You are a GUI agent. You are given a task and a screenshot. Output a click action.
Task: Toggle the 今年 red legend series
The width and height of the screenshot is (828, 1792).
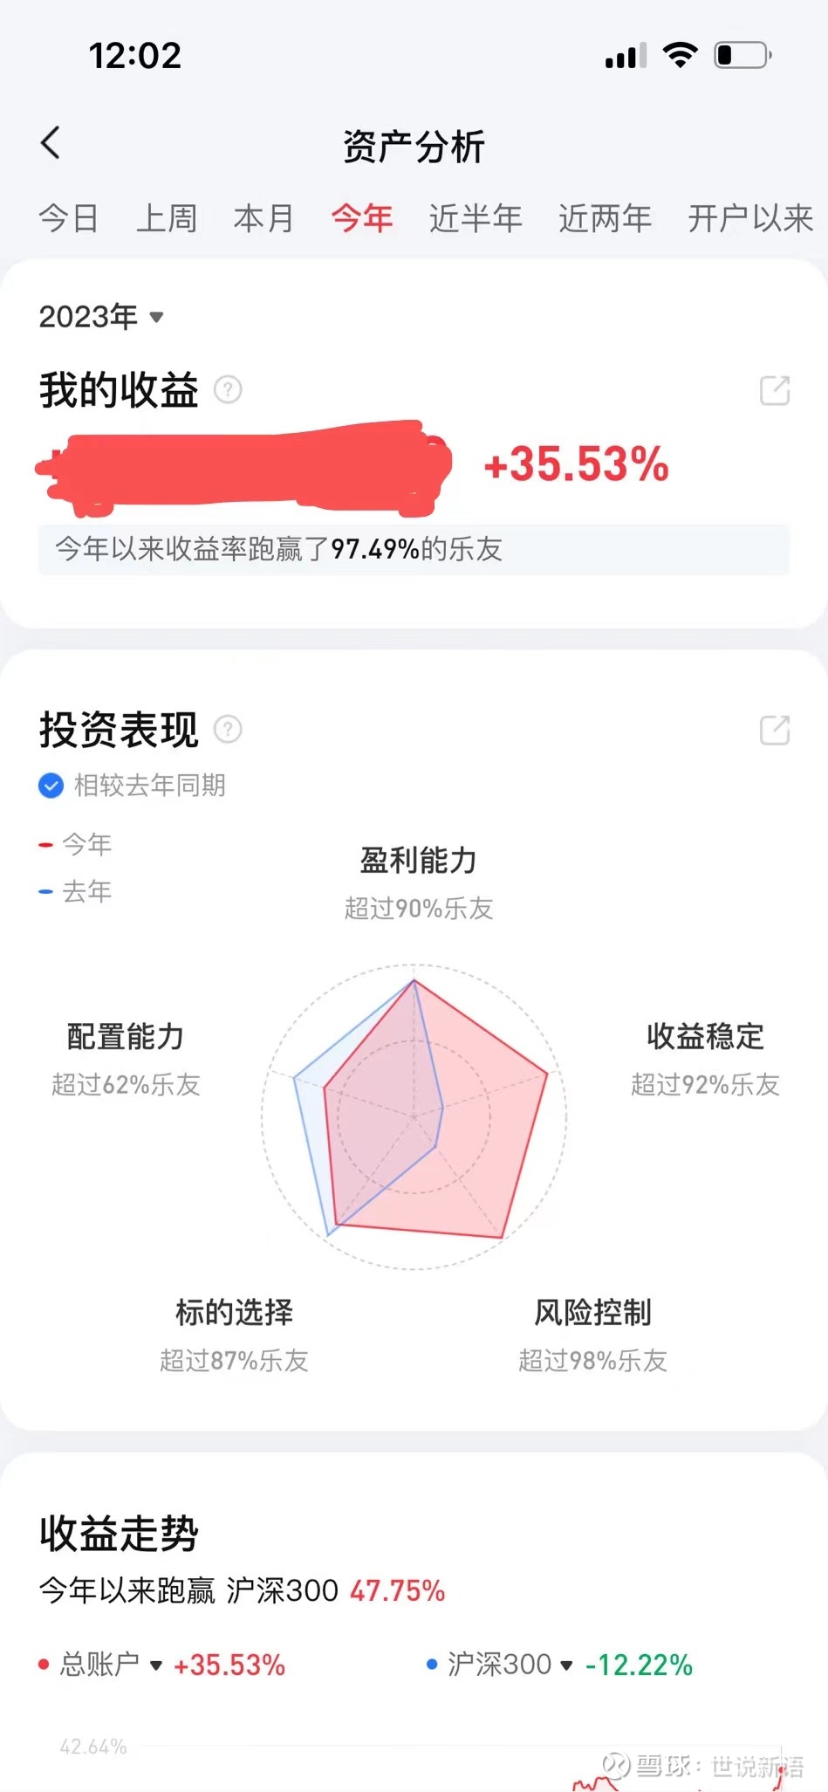(76, 845)
